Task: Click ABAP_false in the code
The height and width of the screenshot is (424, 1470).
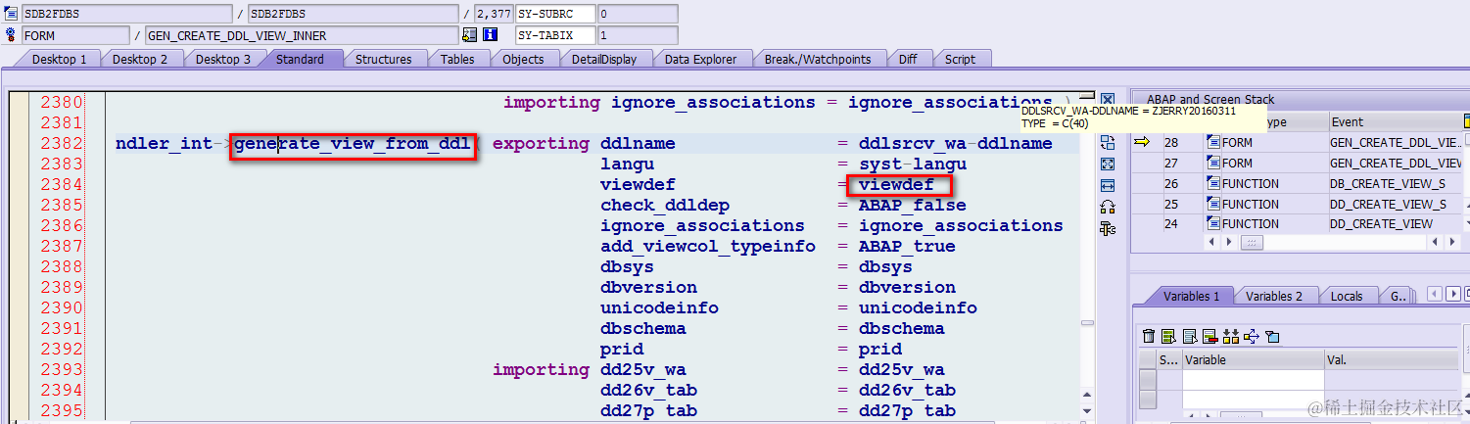Action: [x=913, y=206]
